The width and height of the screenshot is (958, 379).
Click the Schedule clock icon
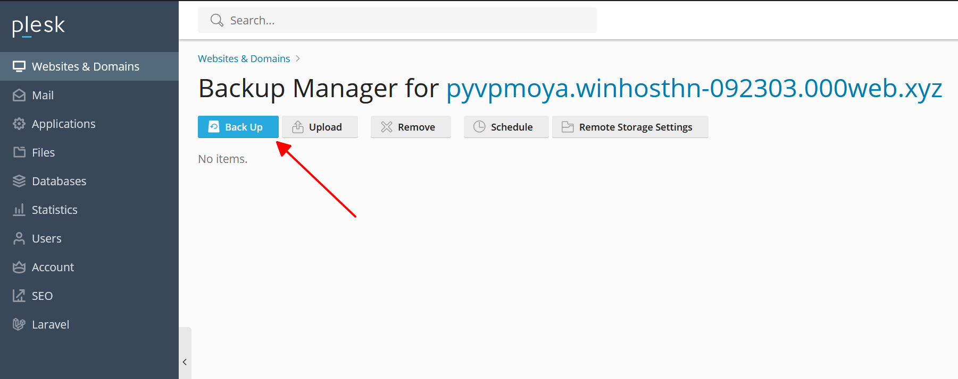pos(479,126)
